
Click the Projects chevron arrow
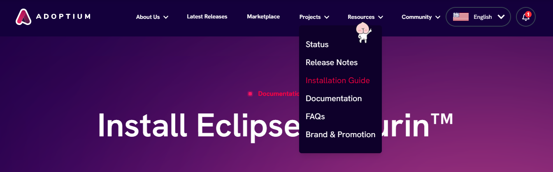(327, 17)
